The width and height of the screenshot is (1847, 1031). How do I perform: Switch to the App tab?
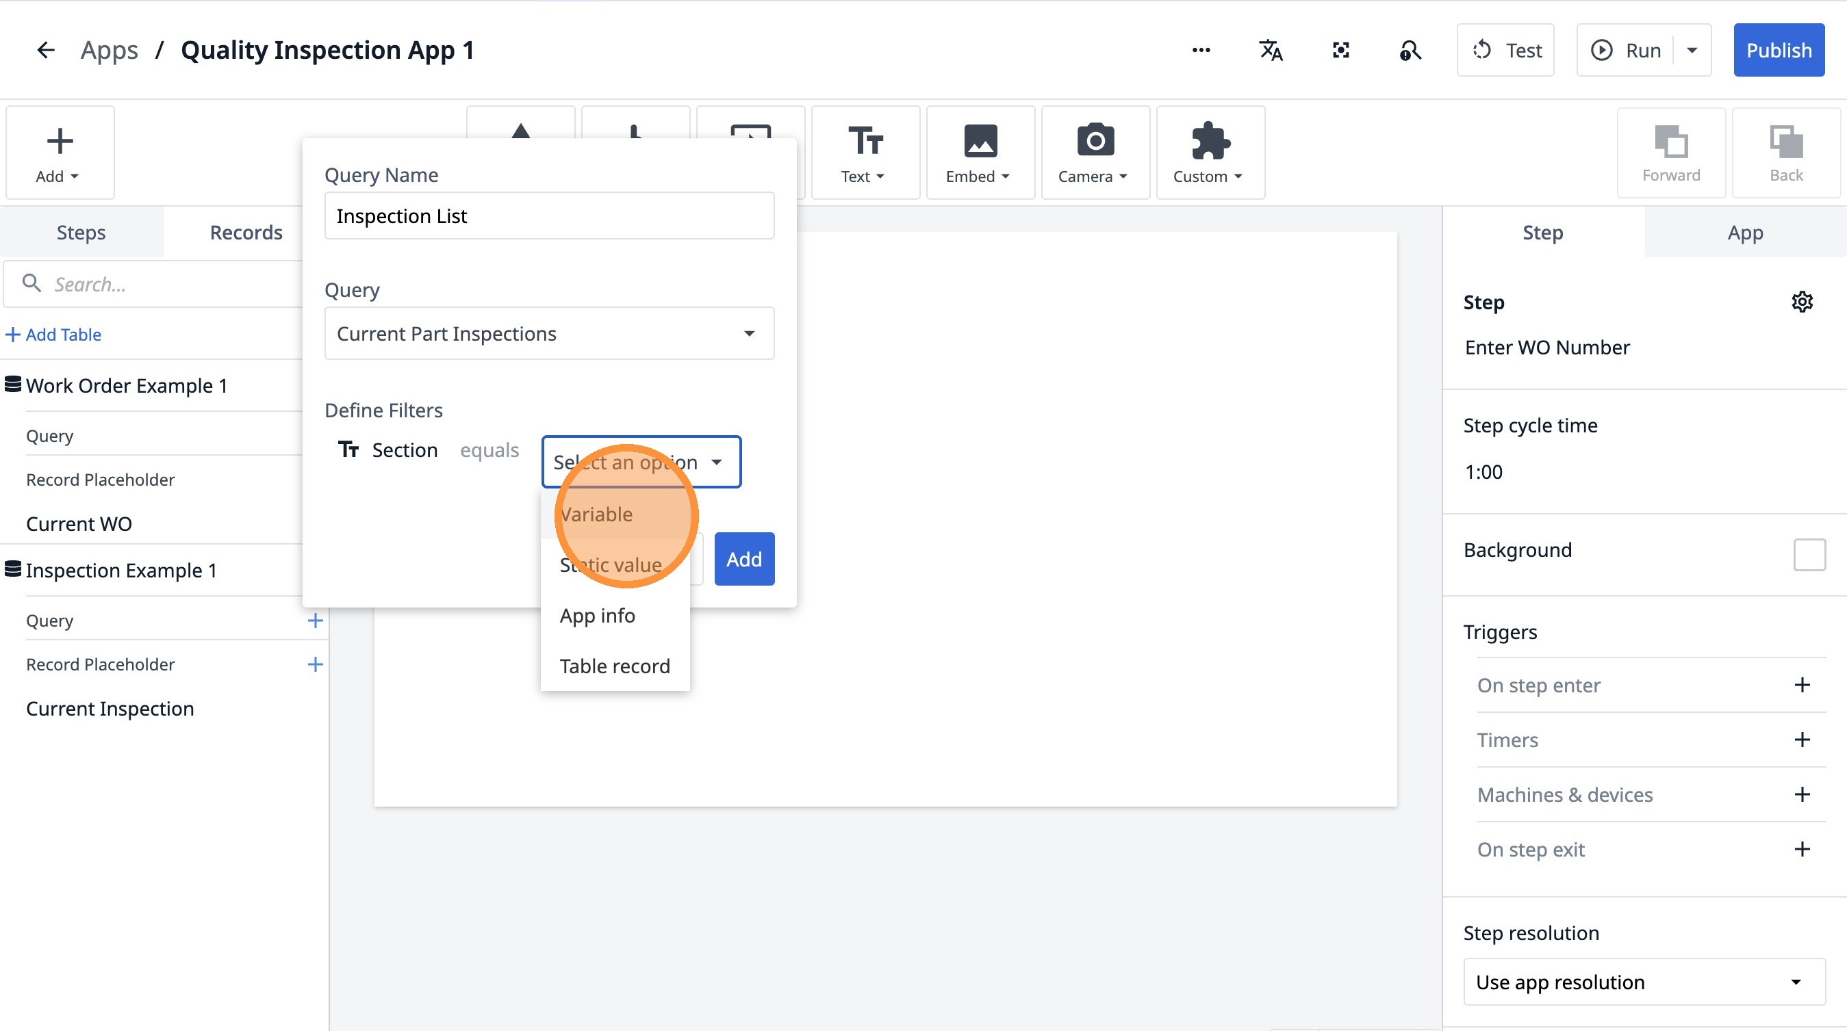click(1744, 232)
